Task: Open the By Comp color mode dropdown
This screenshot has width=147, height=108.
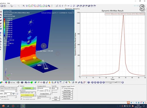Action: pos(14,82)
